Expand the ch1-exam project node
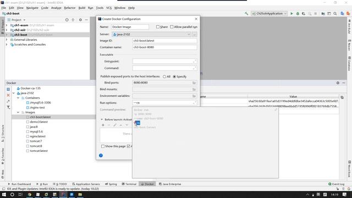Viewport: 352px width, 198px height. point(7,25)
